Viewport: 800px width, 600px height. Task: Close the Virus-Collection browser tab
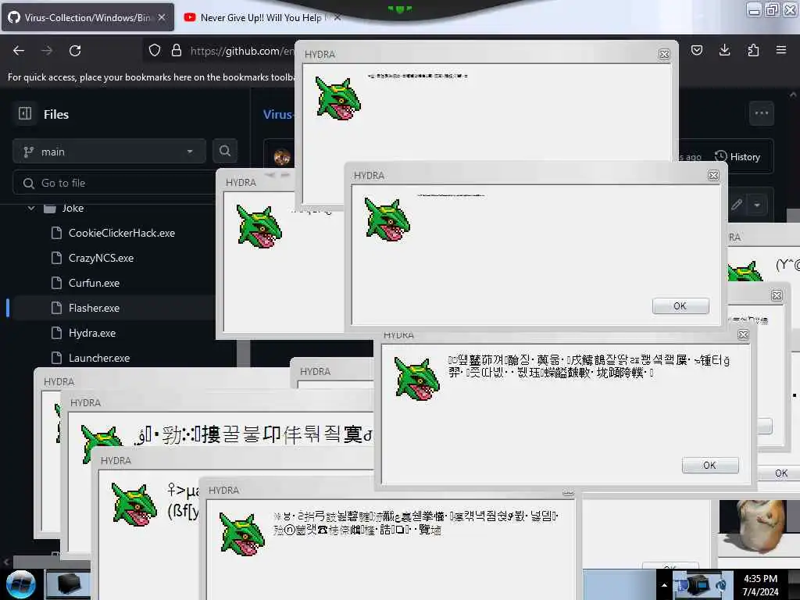(x=162, y=17)
